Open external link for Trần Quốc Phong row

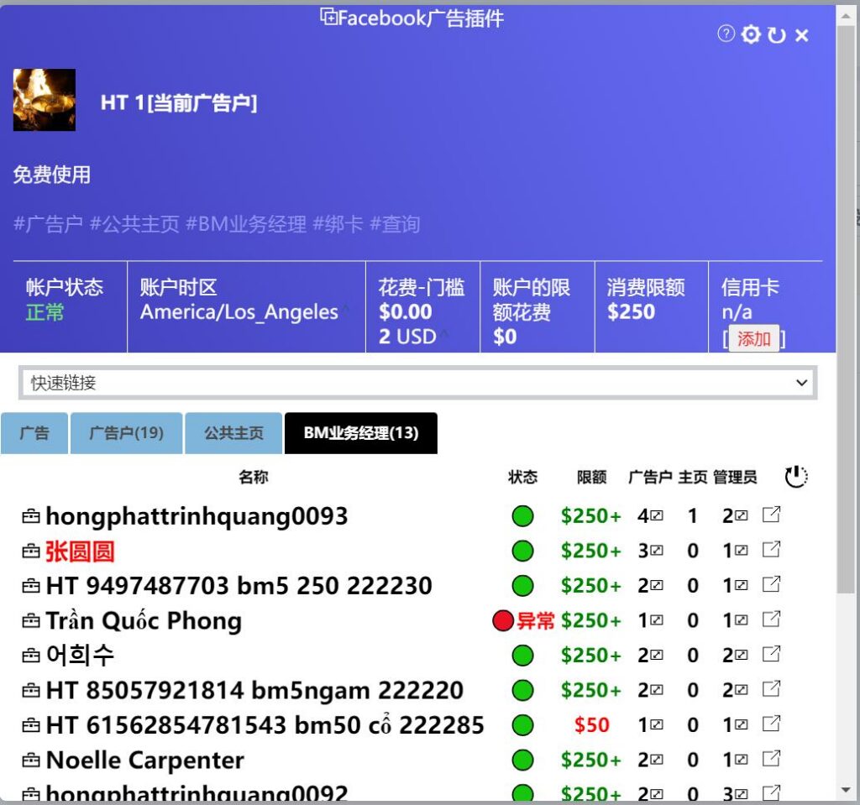click(771, 619)
